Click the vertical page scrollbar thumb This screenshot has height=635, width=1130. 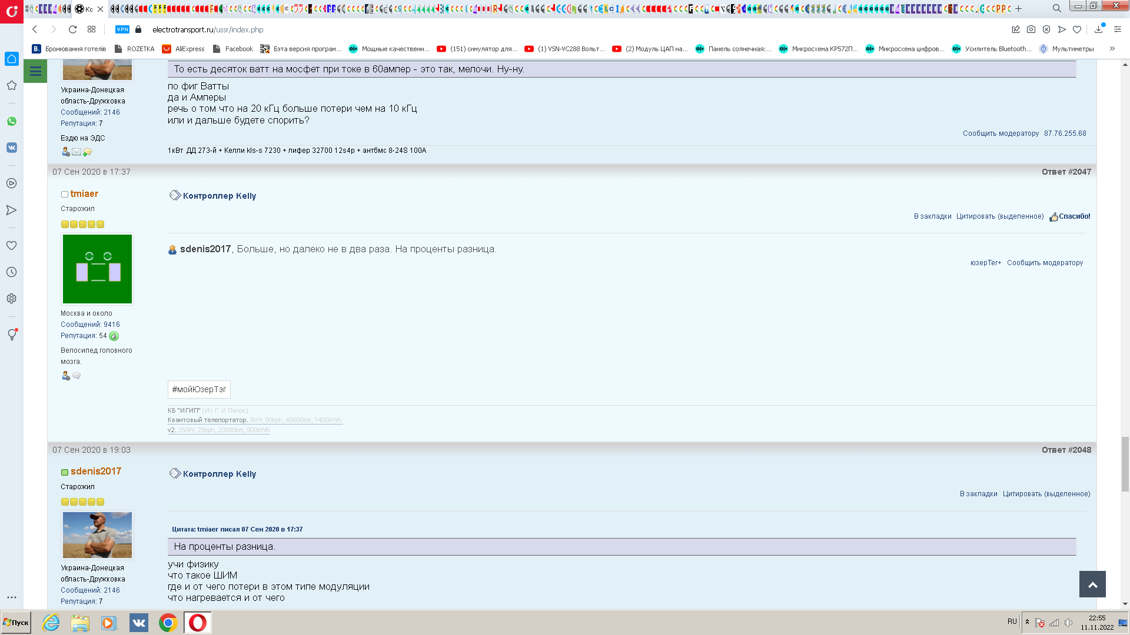1125,464
